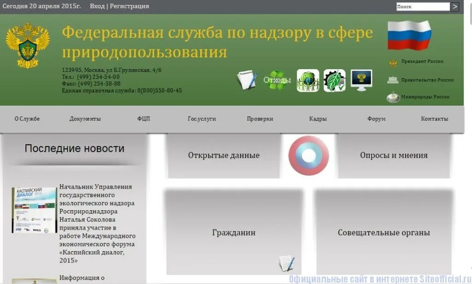Open the Отходы recycling icon
Image resolution: width=472 pixels, height=284 pixels.
(x=277, y=80)
